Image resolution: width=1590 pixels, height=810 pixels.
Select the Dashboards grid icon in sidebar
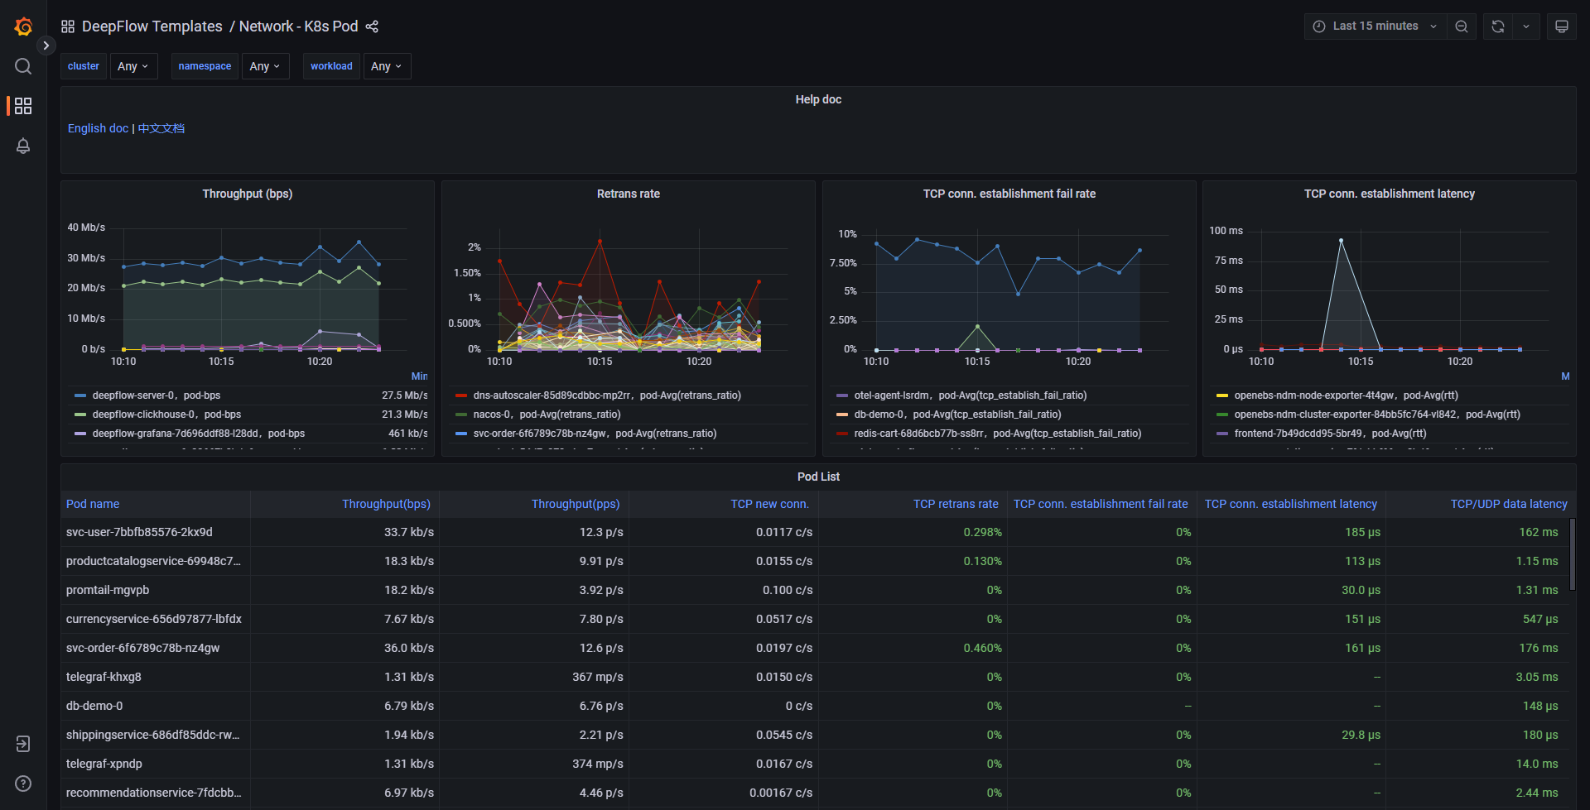pyautogui.click(x=23, y=106)
